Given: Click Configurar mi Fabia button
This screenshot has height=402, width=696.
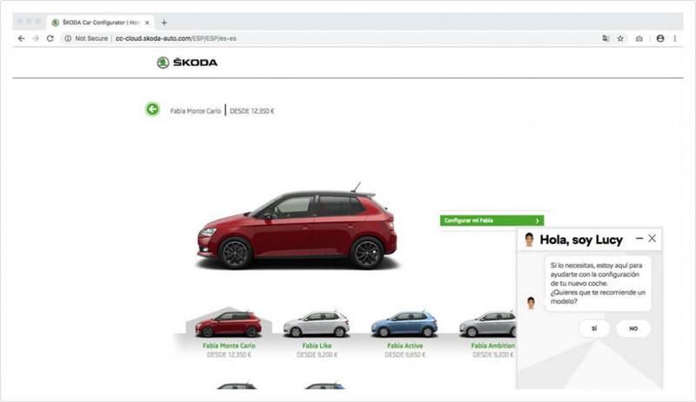Looking at the screenshot, I should pyautogui.click(x=492, y=221).
